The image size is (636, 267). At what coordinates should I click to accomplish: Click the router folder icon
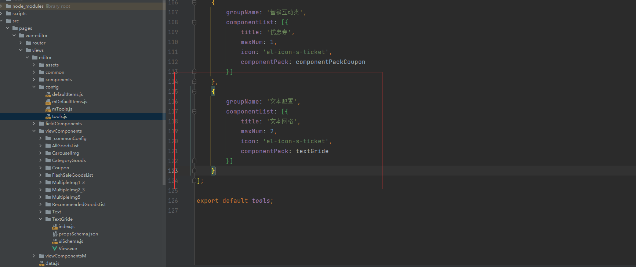coord(28,43)
